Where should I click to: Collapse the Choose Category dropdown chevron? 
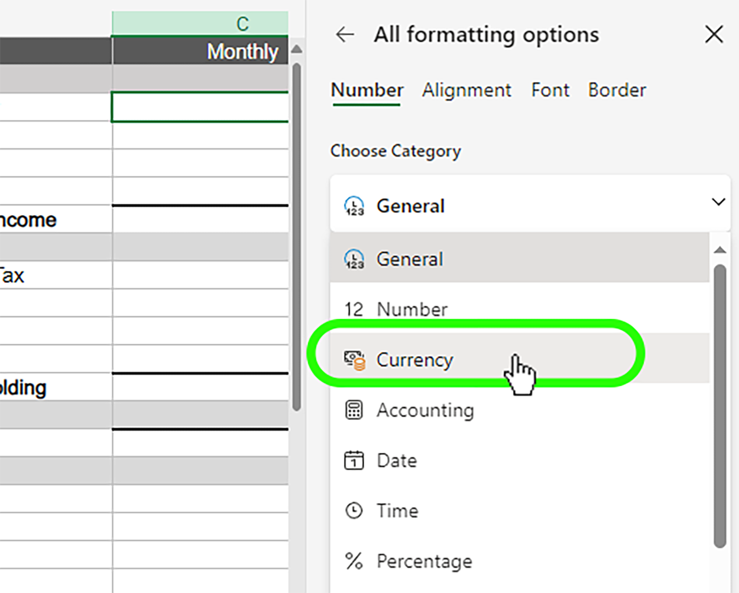click(718, 203)
